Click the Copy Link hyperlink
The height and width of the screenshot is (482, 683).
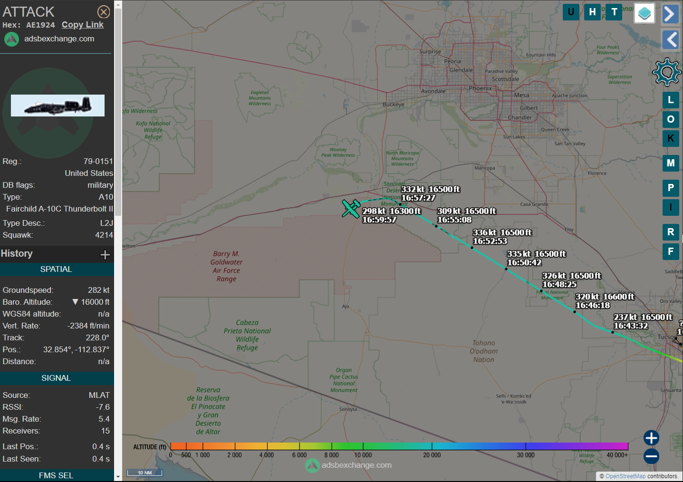(x=83, y=25)
